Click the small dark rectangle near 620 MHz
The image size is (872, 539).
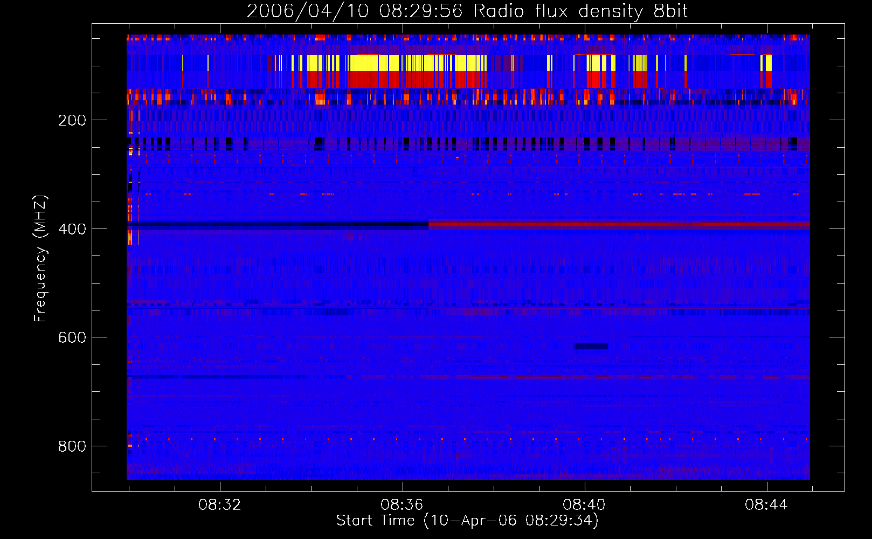(x=591, y=347)
